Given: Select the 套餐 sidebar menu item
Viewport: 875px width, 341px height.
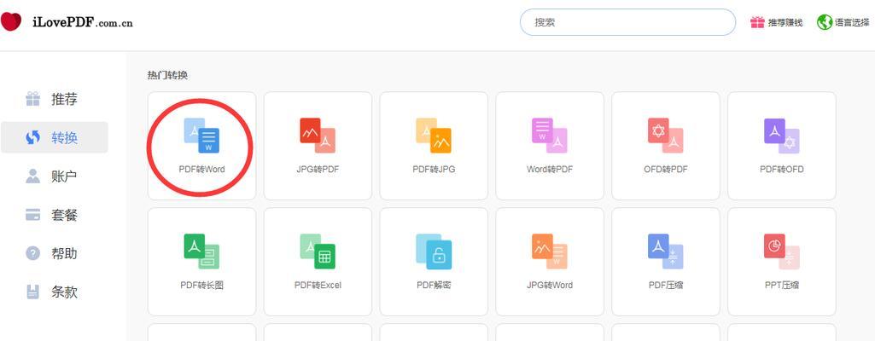Looking at the screenshot, I should click(x=54, y=215).
